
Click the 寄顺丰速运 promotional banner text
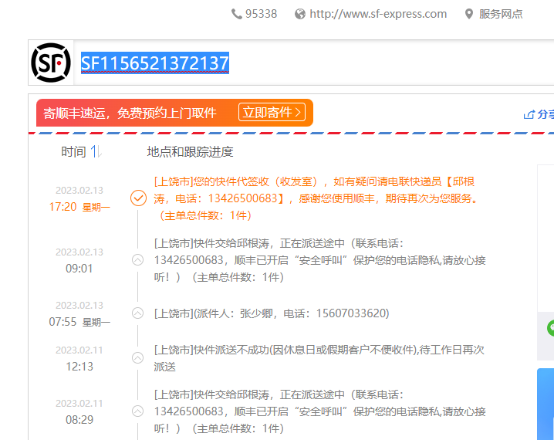[x=130, y=113]
